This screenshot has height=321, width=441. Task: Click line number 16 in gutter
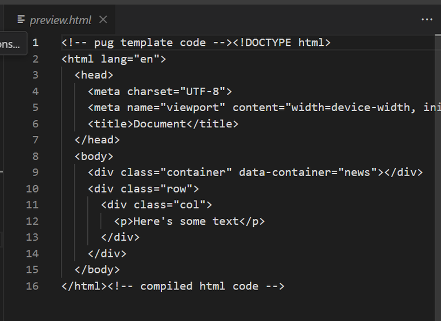pos(32,286)
